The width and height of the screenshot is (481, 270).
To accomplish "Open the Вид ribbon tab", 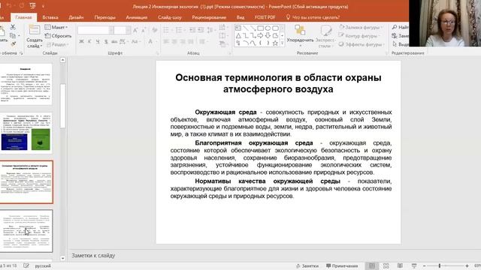I will coord(240,17).
